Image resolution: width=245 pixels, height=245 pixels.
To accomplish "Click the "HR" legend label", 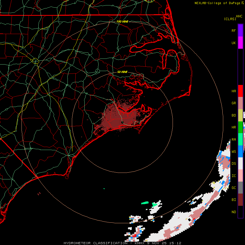I will [x=234, y=127].
